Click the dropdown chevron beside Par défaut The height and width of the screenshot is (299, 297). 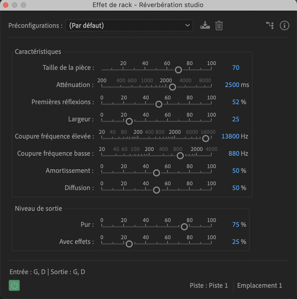pos(187,25)
